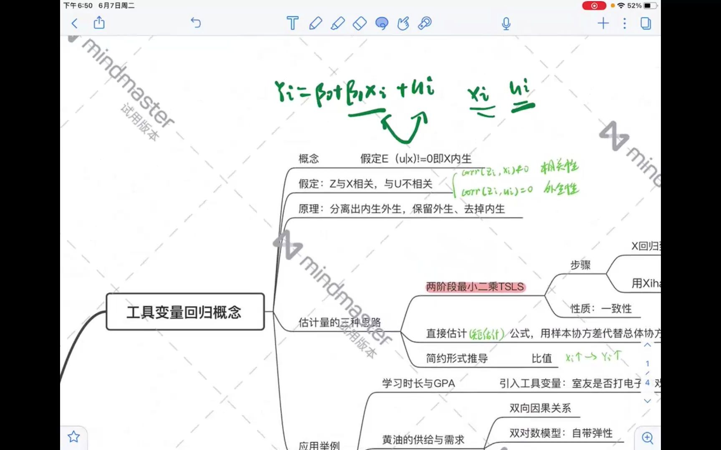Select the hand shapes tool
The height and width of the screenshot is (450, 721).
[403, 23]
